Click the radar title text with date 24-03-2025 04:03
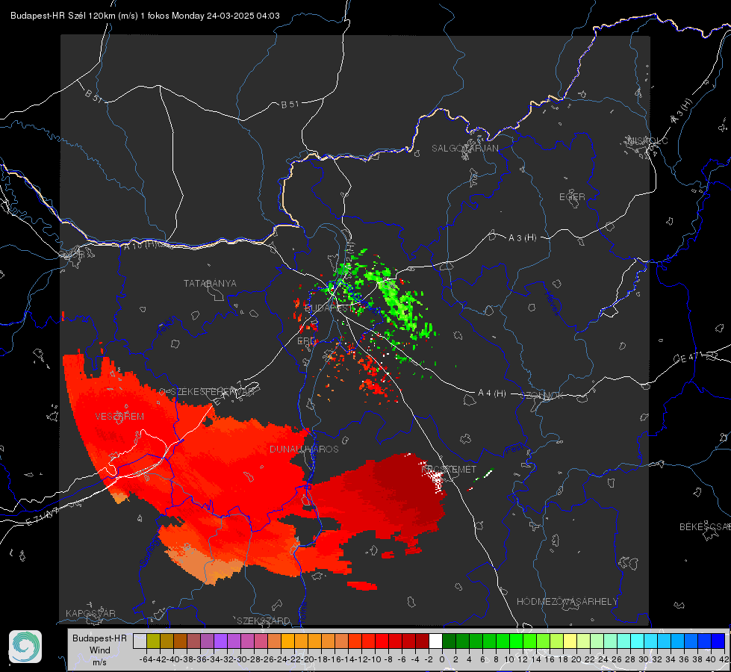This screenshot has height=672, width=731. [145, 16]
